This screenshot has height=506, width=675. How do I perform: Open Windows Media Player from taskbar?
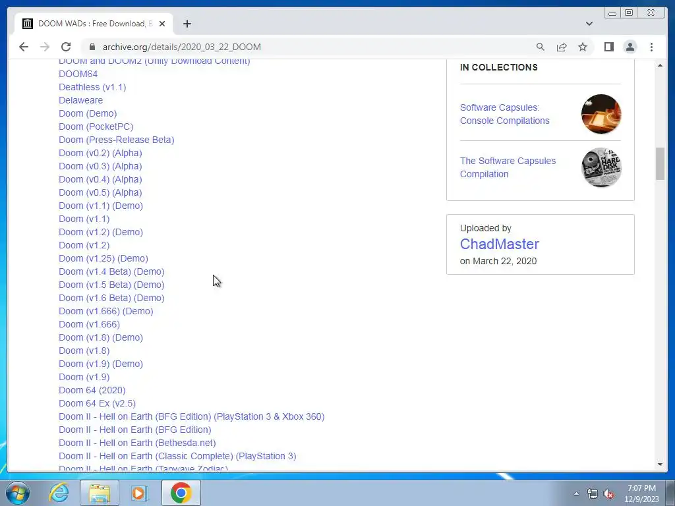138,493
